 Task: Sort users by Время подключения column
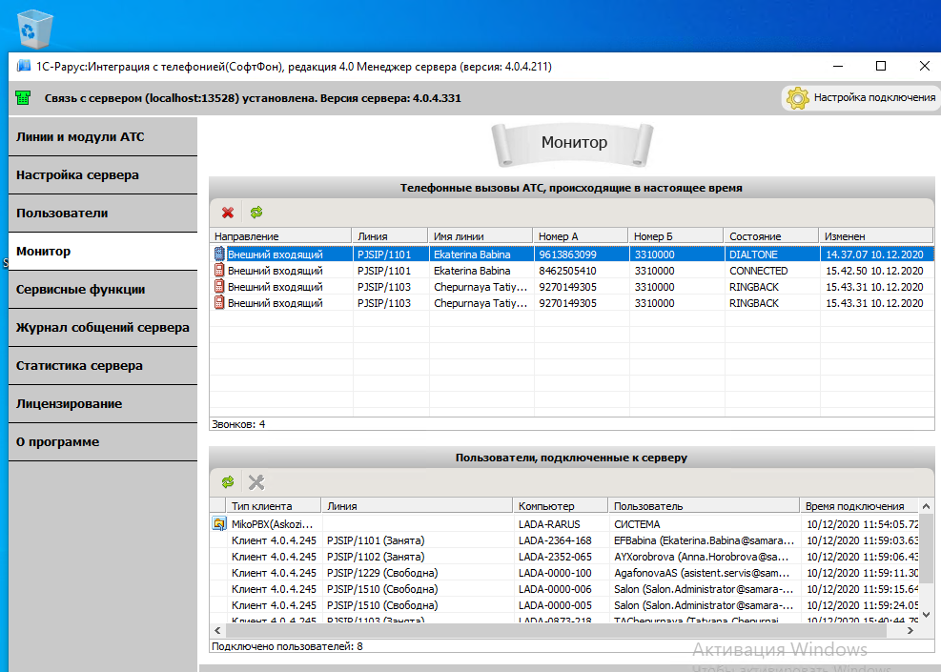click(x=859, y=506)
